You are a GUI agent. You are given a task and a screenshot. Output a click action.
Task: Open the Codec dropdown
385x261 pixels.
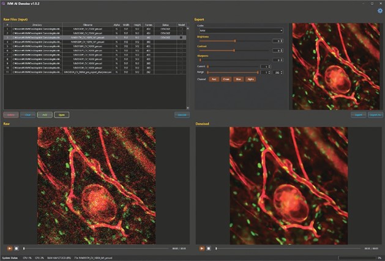[239, 30]
